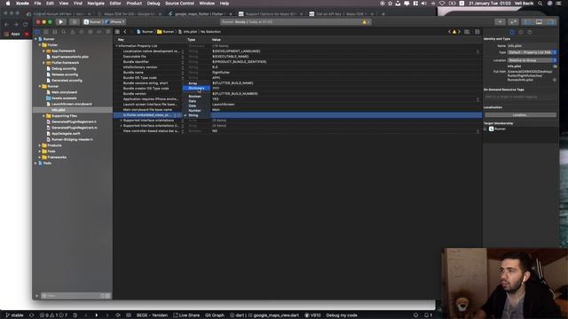
Task: Toggle the Navigator panel visibility
Action: click(x=528, y=21)
